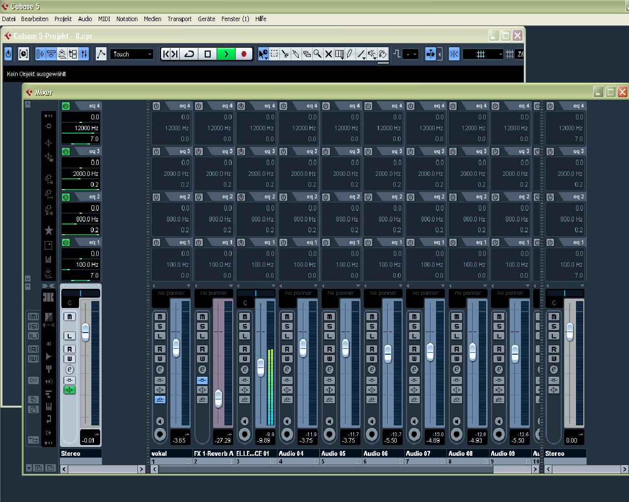Choose the Zoom magnifier tool
The height and width of the screenshot is (502, 629).
pos(318,54)
